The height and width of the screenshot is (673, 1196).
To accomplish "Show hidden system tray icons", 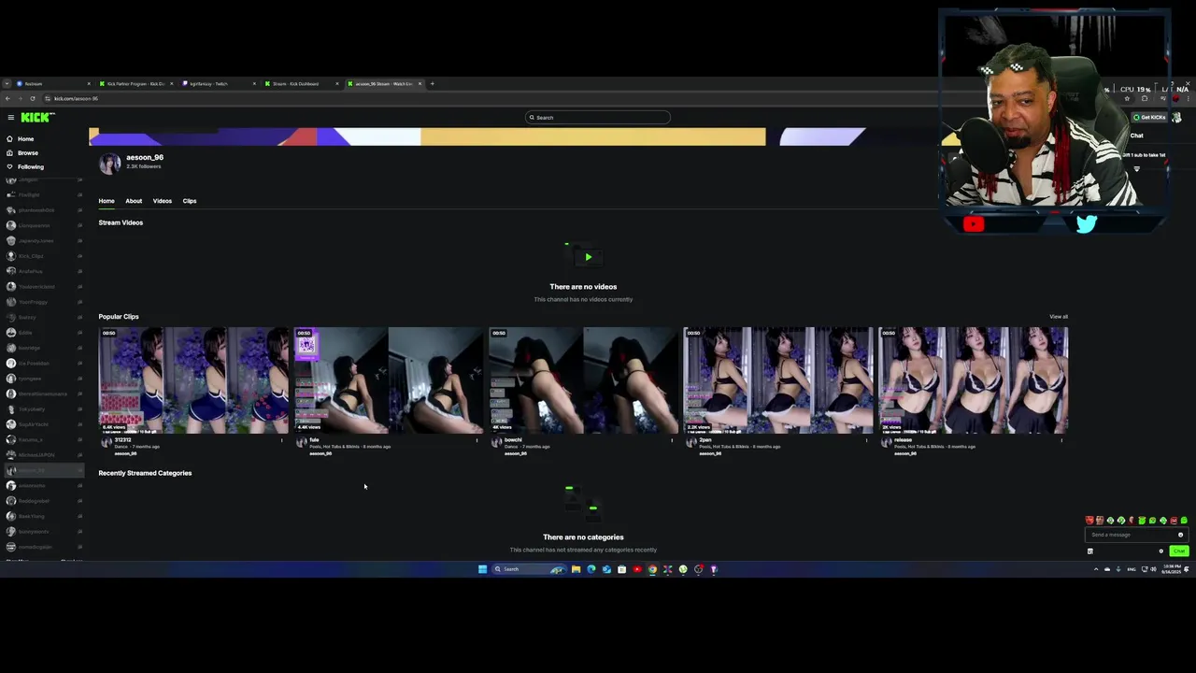I will 1096,569.
